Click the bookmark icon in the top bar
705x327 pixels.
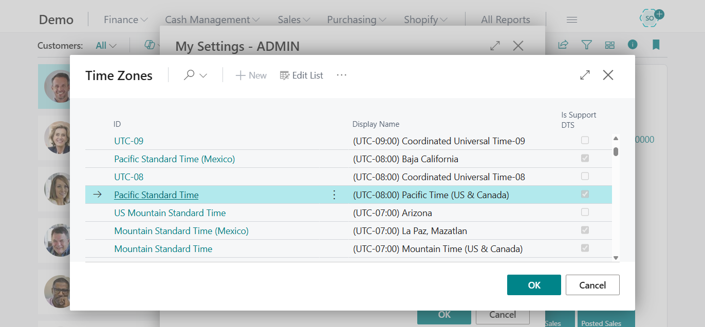(656, 45)
